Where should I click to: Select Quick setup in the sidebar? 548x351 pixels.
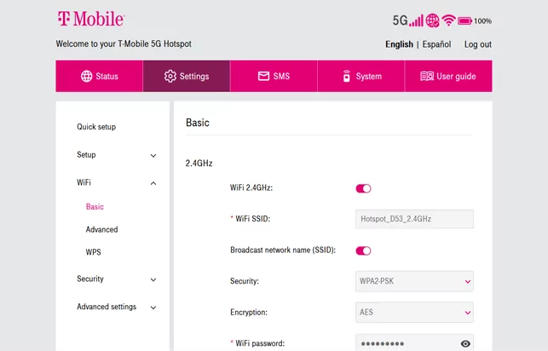pyautogui.click(x=96, y=127)
